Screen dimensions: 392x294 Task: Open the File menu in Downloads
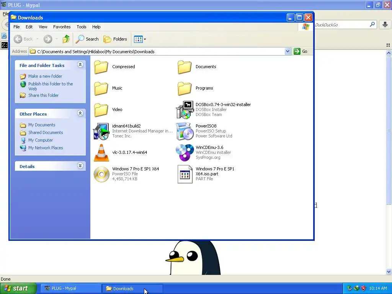pos(16,27)
